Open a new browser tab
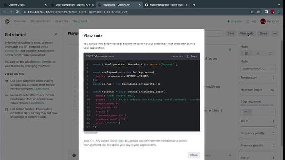Screen dimensions: 285x160 click(194, 5)
